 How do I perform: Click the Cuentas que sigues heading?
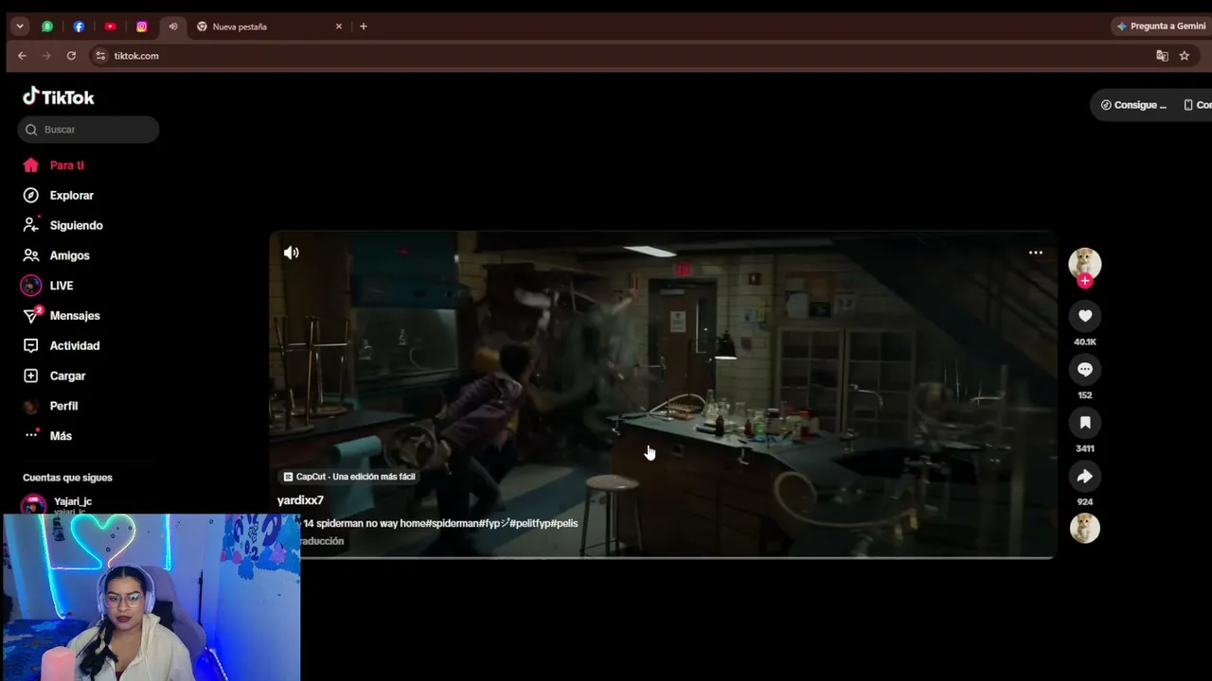pyautogui.click(x=67, y=478)
